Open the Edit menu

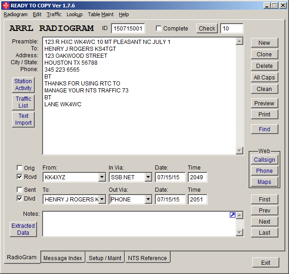(37, 14)
